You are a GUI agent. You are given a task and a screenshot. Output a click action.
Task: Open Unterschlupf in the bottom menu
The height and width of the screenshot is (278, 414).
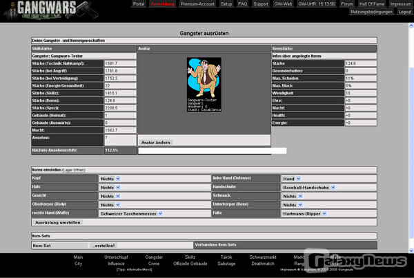(x=116, y=257)
